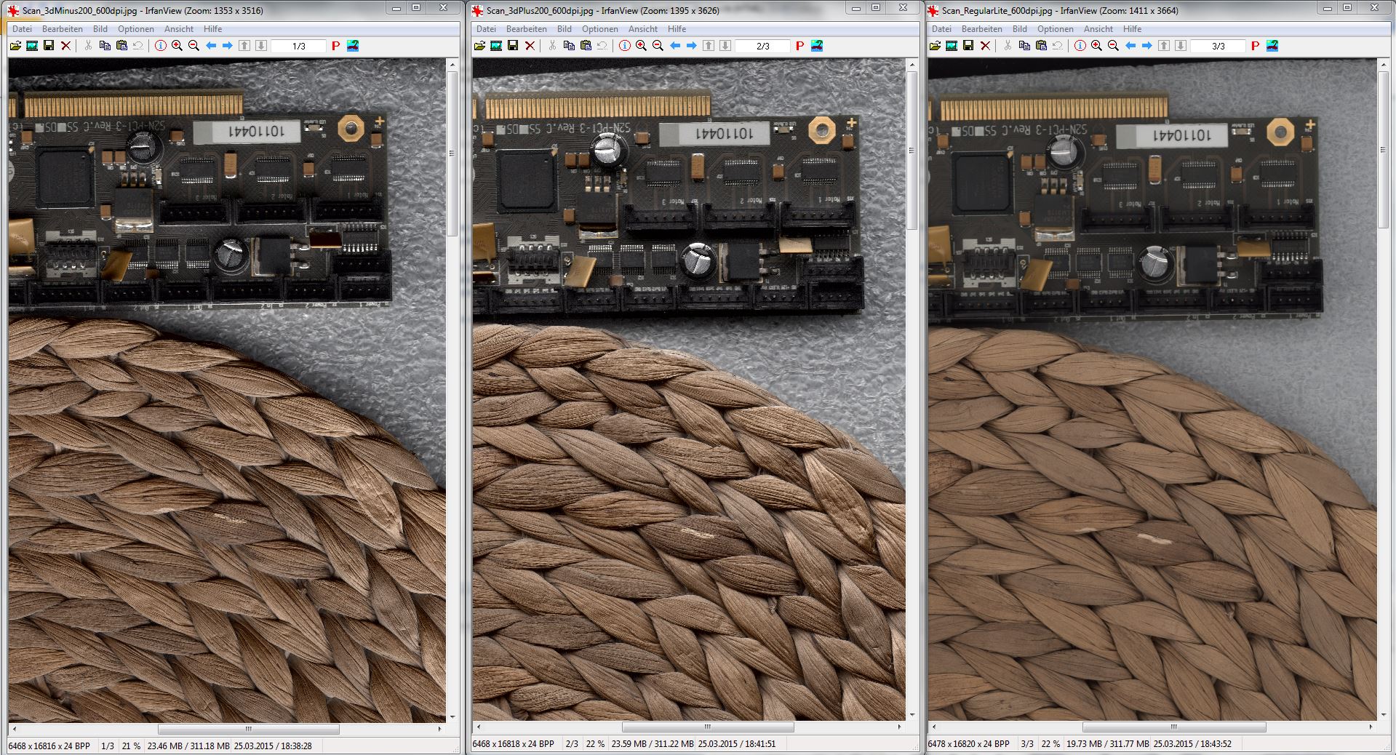Open Optionen menu in Scan_3dPlus200 window

pyautogui.click(x=600, y=29)
